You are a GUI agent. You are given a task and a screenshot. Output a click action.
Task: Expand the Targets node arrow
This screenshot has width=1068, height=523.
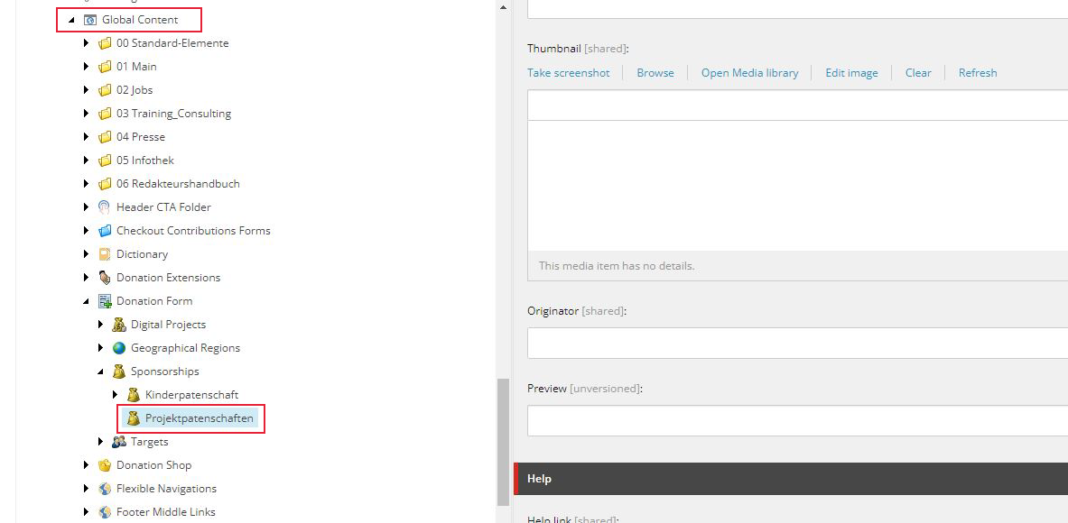(101, 442)
